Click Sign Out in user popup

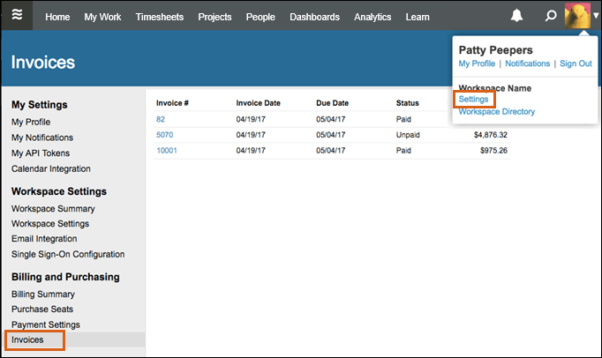pos(576,64)
